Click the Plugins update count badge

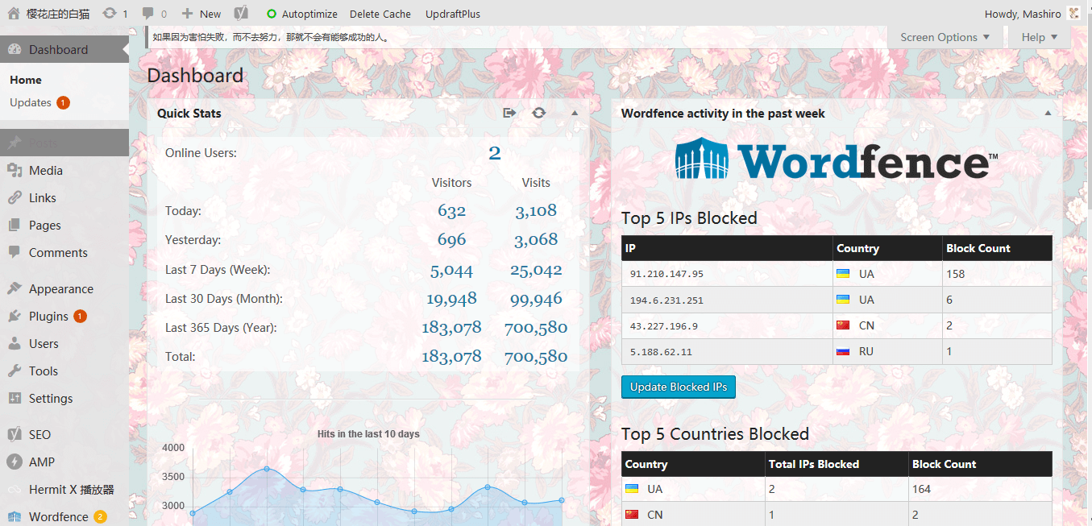point(80,316)
